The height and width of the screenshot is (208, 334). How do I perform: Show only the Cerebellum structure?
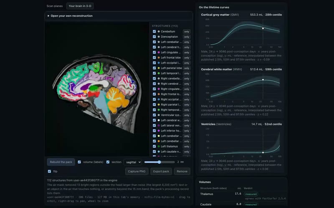(187, 32)
